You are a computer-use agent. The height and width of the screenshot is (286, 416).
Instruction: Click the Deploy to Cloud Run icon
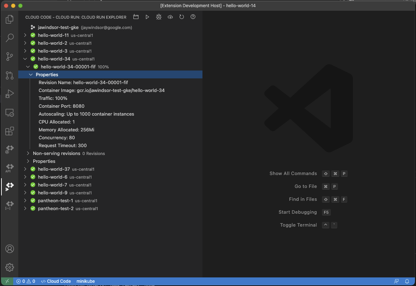click(x=170, y=17)
